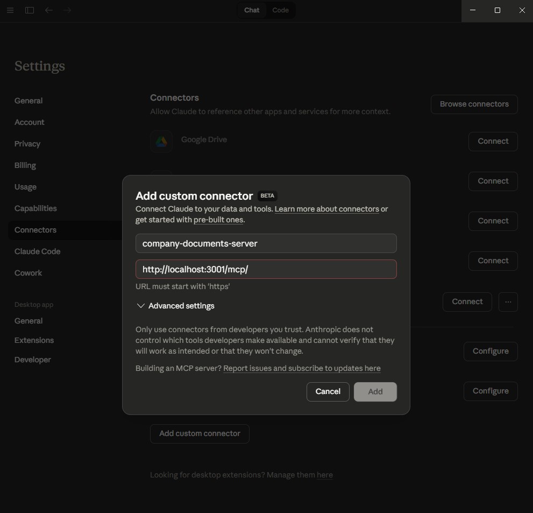Image resolution: width=533 pixels, height=513 pixels.
Task: Click Browse connectors button
Action: click(x=474, y=104)
